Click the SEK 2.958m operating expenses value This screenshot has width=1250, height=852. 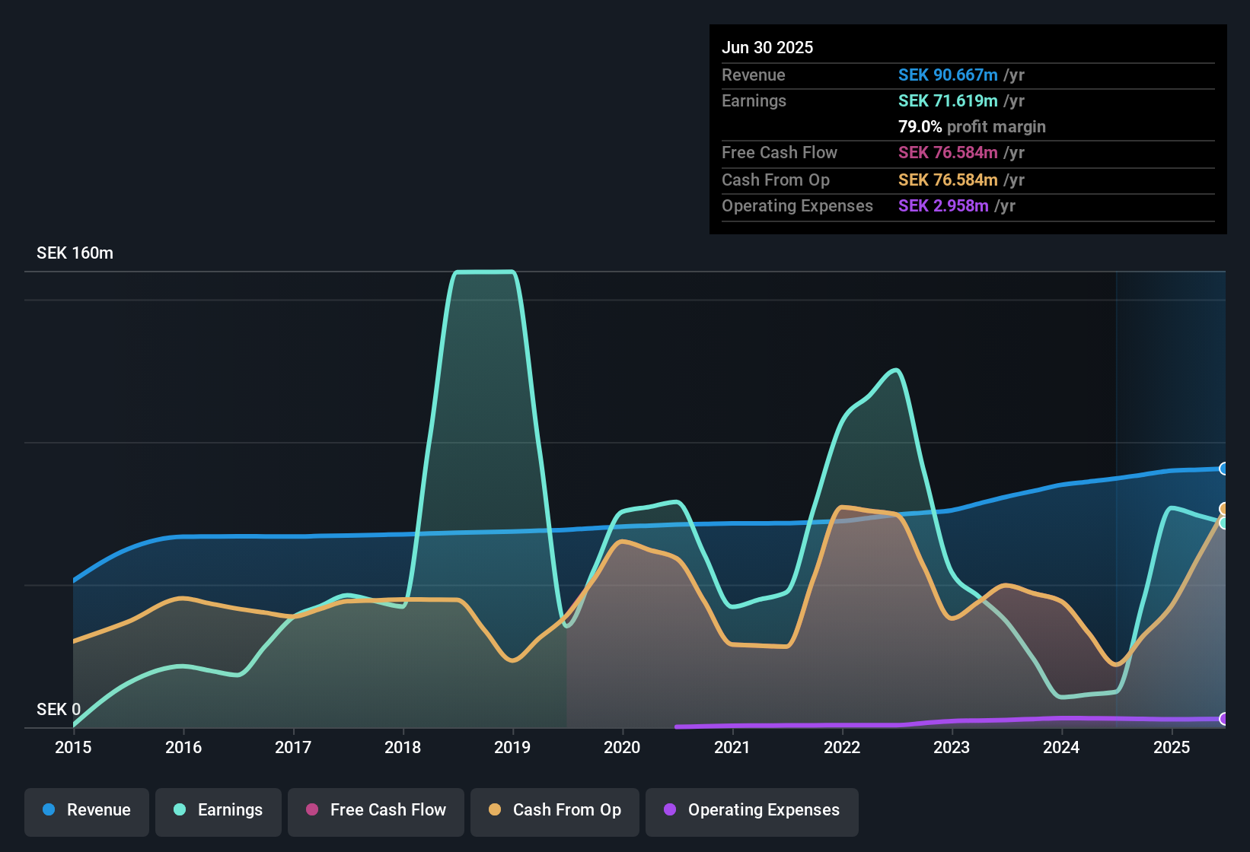click(943, 205)
